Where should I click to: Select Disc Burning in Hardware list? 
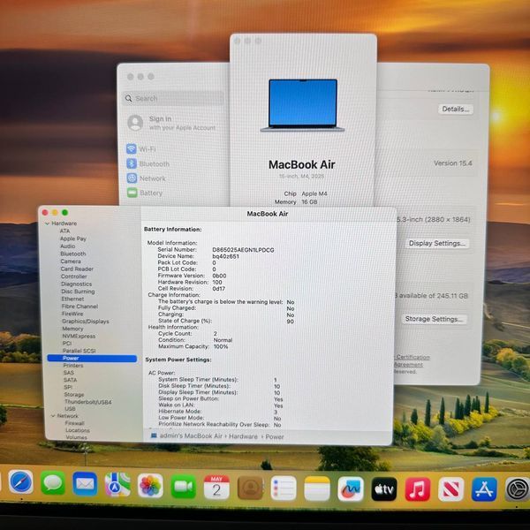point(78,291)
